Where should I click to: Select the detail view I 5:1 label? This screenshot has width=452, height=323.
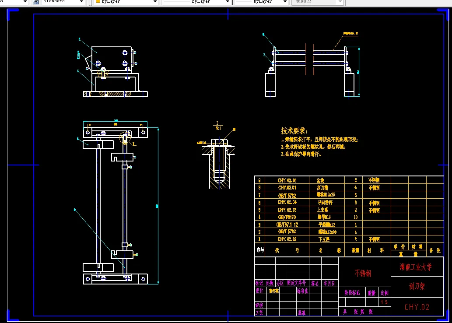[217, 126]
